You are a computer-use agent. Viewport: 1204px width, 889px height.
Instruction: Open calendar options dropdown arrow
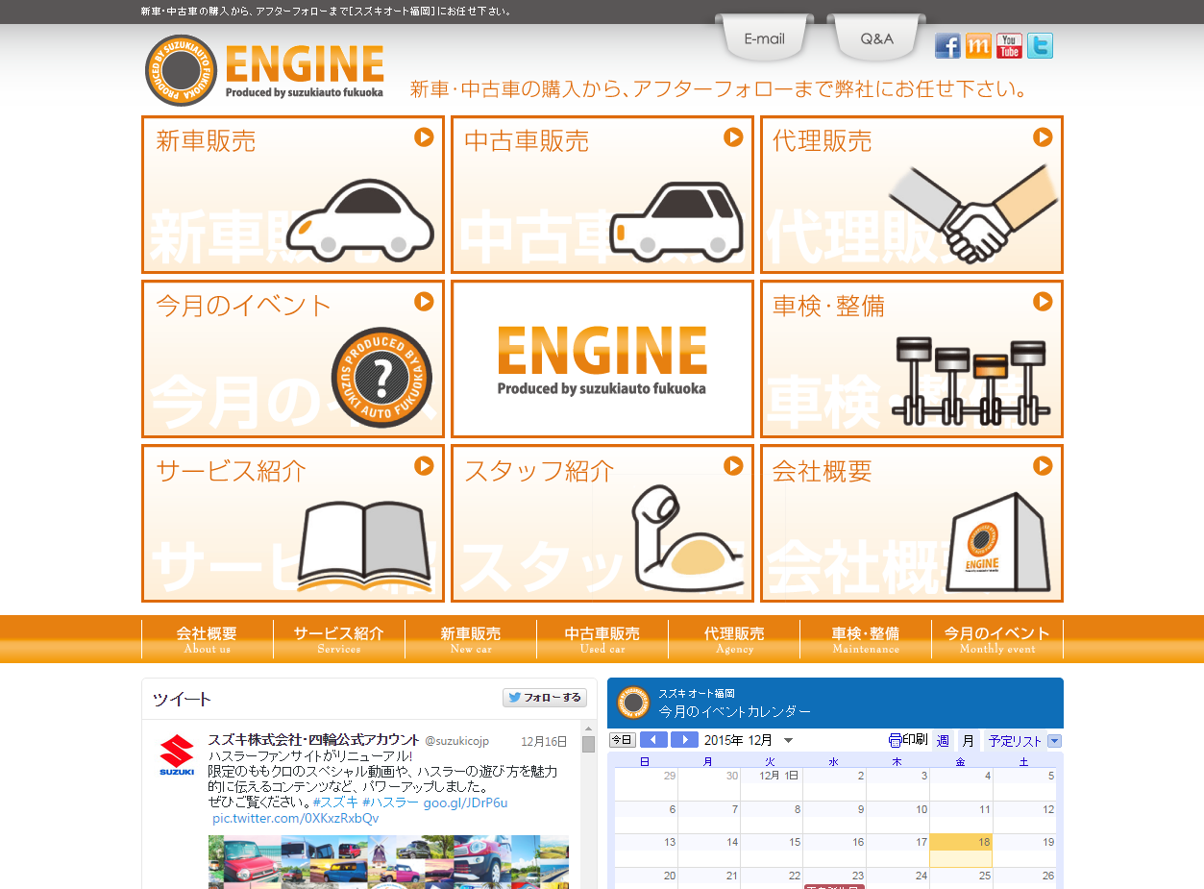click(x=1054, y=741)
